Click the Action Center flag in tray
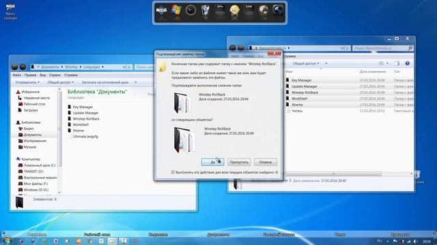437x245 pixels. [x=395, y=241]
